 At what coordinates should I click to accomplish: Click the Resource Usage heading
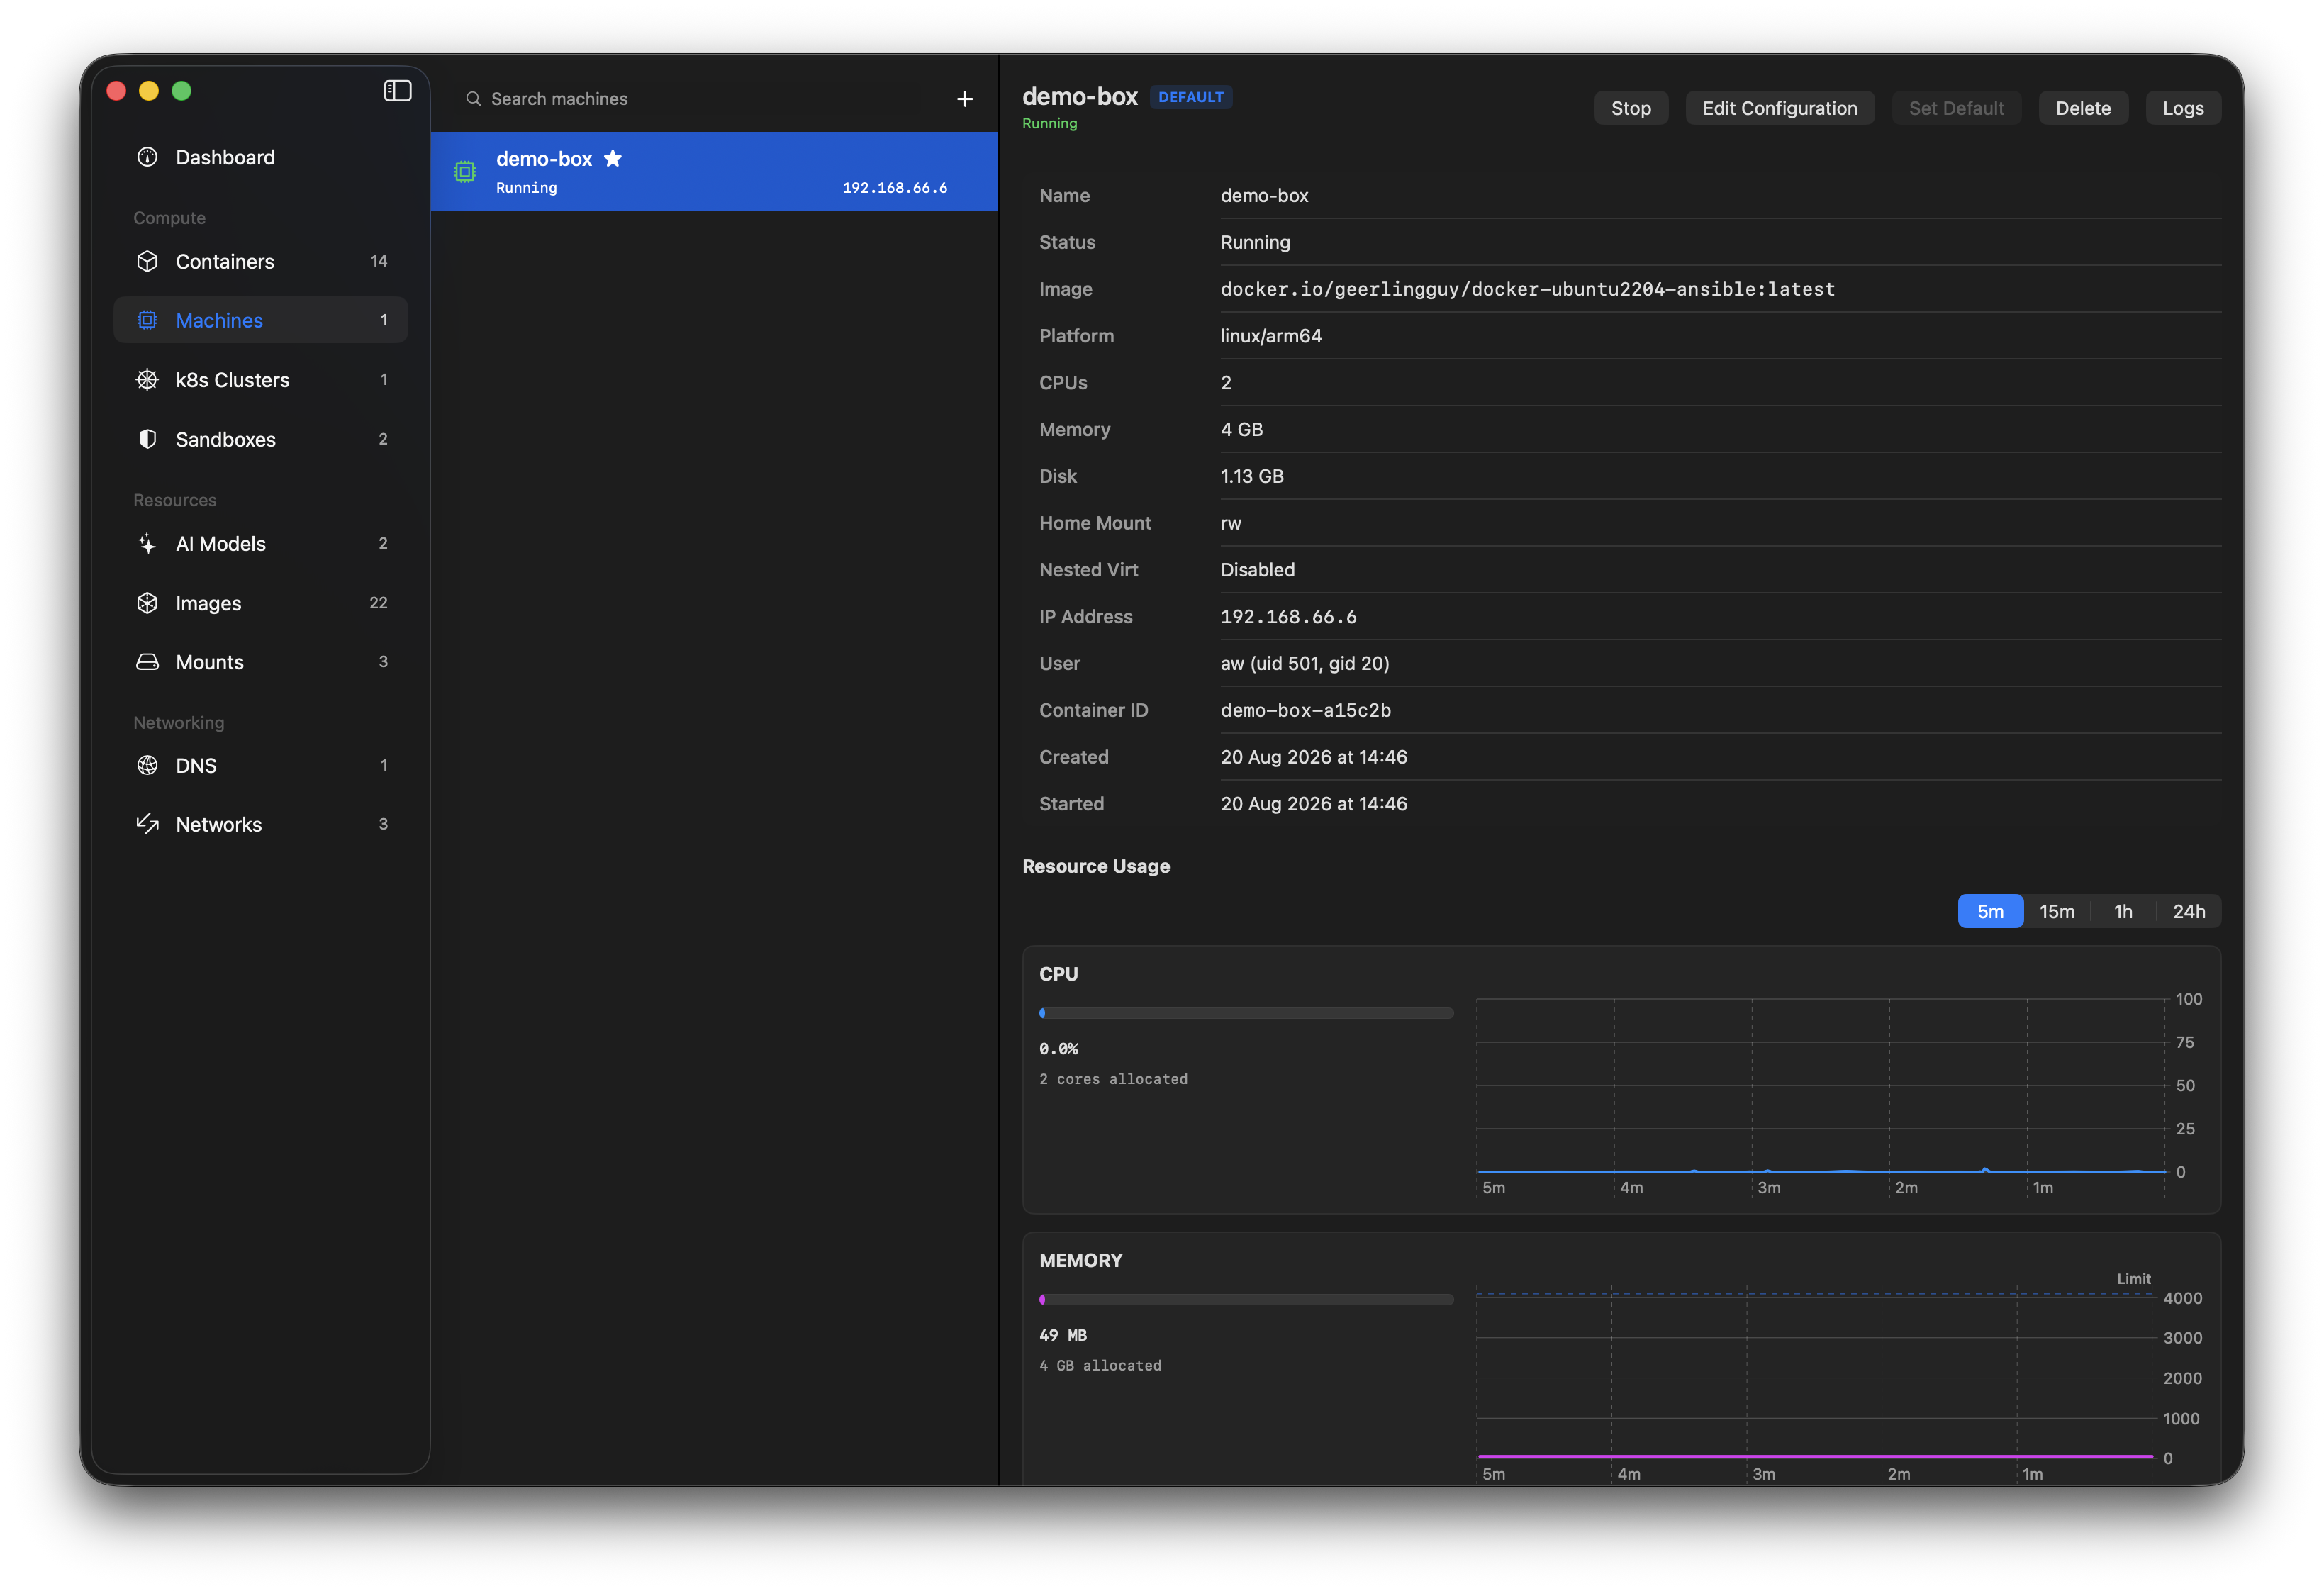coord(1095,866)
